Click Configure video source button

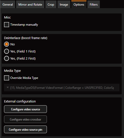pyautogui.click(x=25, y=109)
